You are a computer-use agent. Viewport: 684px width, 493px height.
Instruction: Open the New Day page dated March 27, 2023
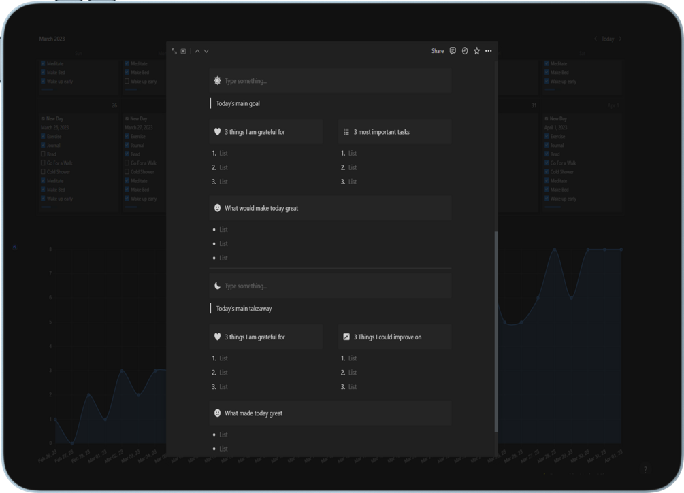click(x=138, y=118)
